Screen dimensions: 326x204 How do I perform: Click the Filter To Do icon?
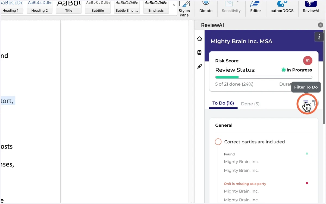(x=306, y=103)
